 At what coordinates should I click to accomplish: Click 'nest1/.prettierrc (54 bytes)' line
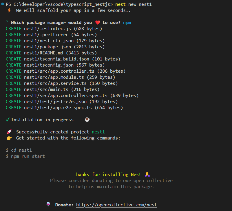tap(60, 35)
